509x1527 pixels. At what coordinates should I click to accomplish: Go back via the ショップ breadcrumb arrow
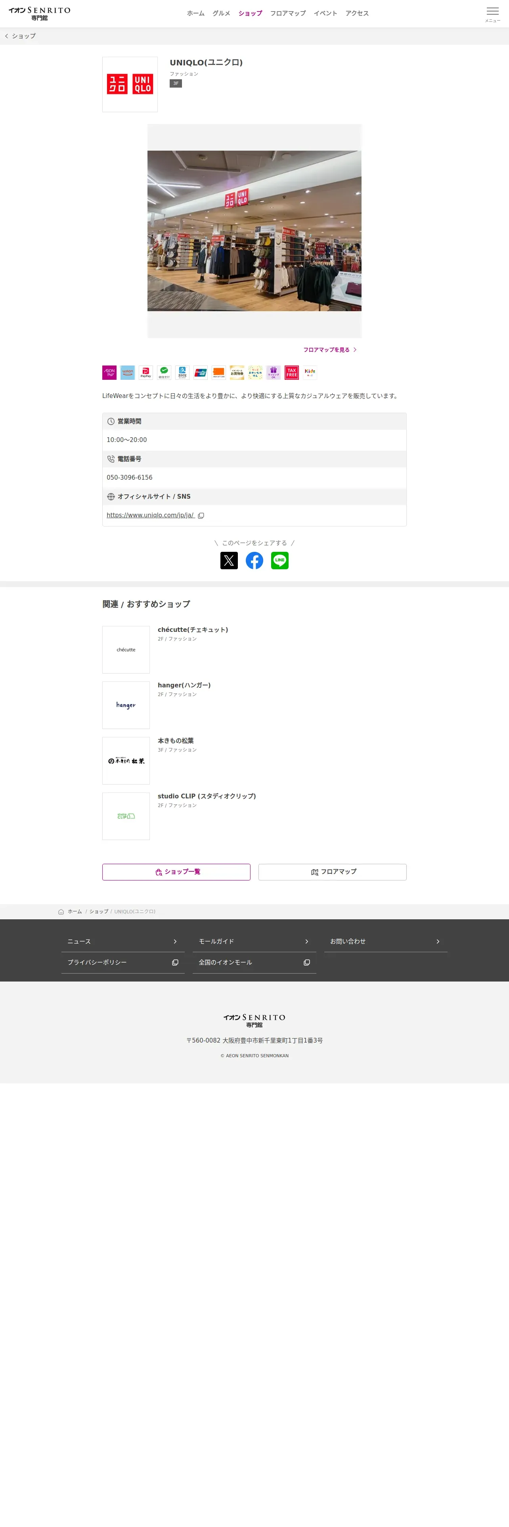(x=20, y=36)
